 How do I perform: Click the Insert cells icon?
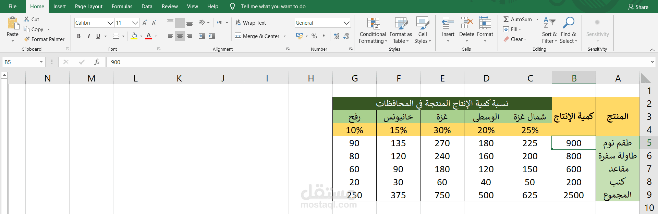click(448, 23)
